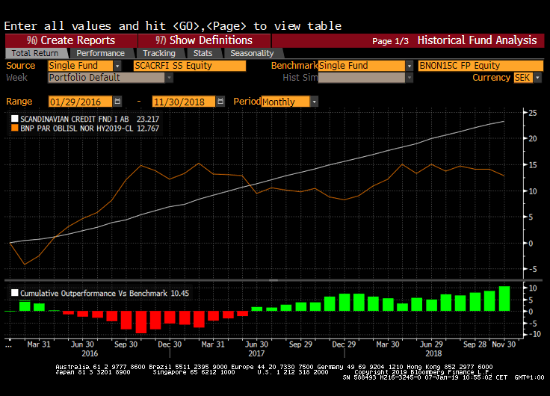Viewport: 550px width, 396px height.
Task: Click the Cumulative Outperformance Vs Benchmark label
Action: click(x=93, y=293)
